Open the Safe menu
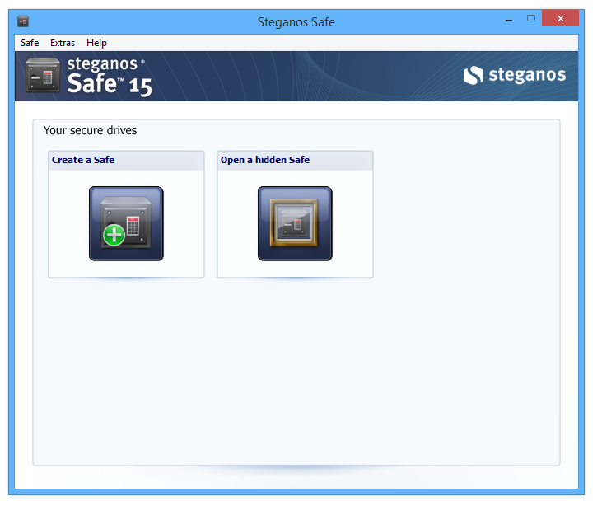Image resolution: width=602 pixels, height=510 pixels. (30, 43)
